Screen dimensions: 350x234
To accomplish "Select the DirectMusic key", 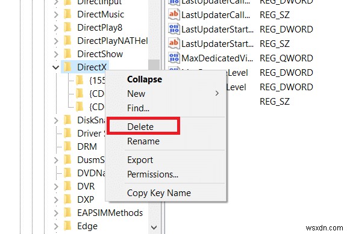I will click(101, 14).
